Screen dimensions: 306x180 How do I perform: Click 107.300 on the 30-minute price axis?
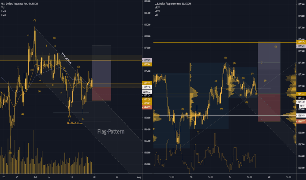(301, 75)
